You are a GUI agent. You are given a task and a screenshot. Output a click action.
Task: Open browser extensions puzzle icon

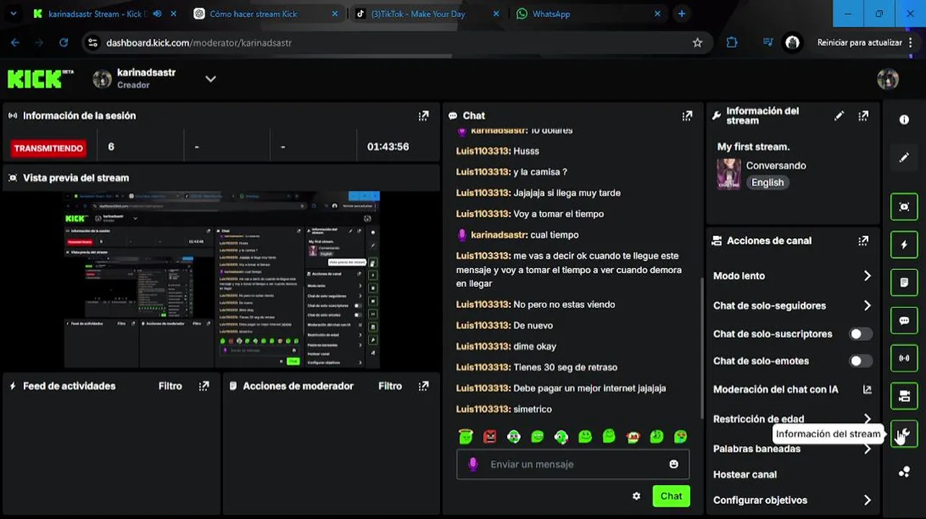coord(732,43)
